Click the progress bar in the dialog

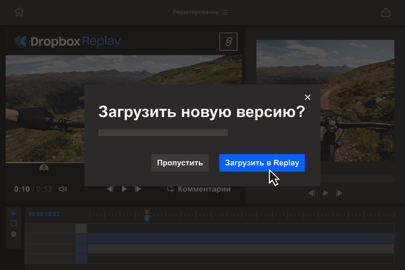(x=163, y=133)
